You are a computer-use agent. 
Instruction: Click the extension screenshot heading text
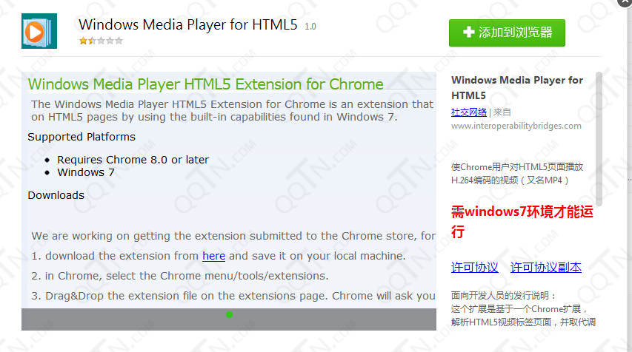point(205,84)
